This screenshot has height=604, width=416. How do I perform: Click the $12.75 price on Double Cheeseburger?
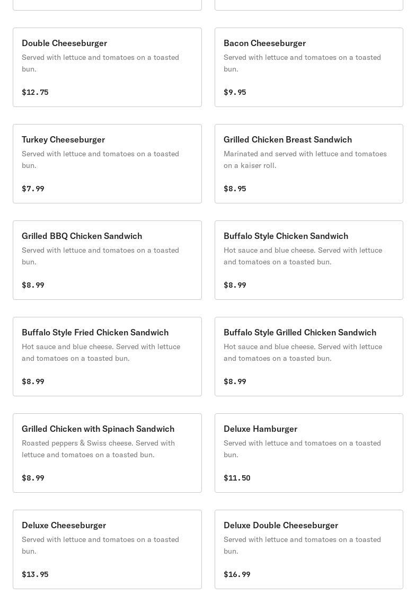point(35,92)
